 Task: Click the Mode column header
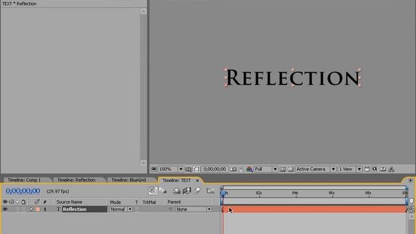[116, 202]
